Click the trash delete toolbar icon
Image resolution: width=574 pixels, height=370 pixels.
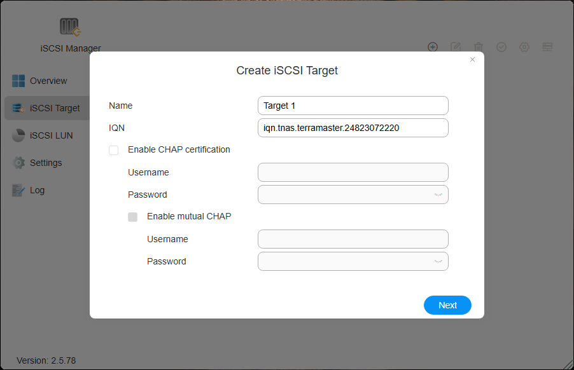pyautogui.click(x=479, y=47)
